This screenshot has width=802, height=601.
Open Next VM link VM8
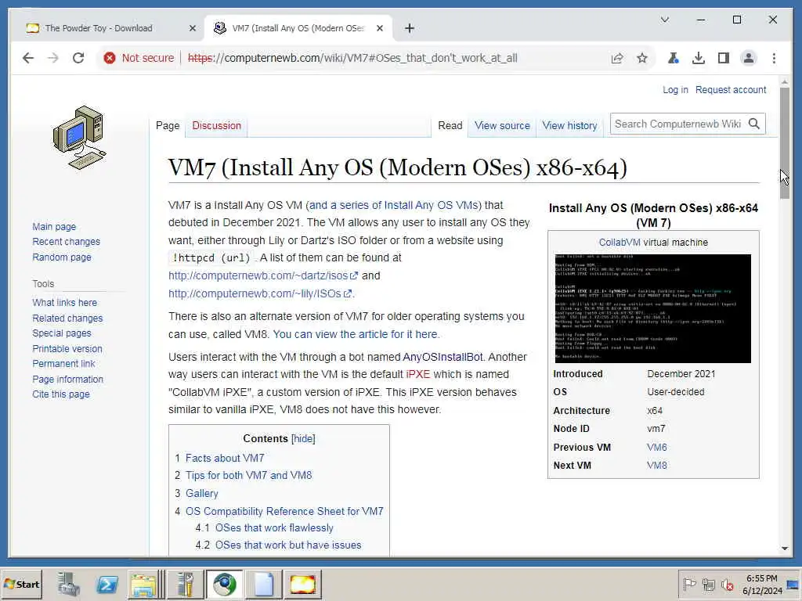pos(657,466)
